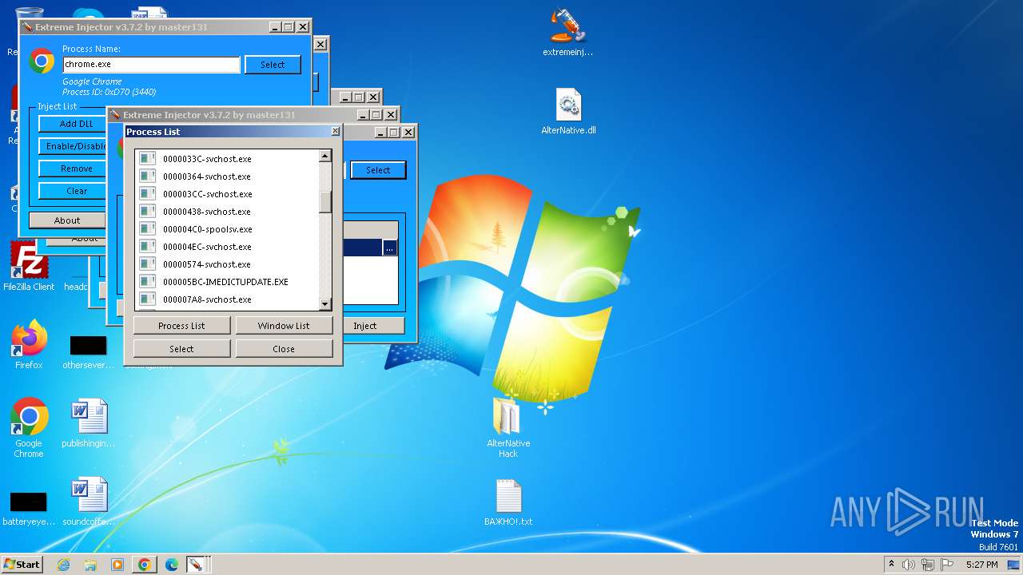
Task: Open the volume control in system tray
Action: 909,565
